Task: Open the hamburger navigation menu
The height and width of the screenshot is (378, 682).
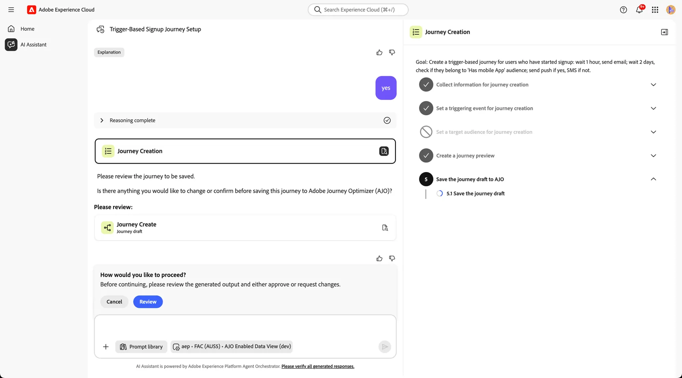Action: [11, 9]
